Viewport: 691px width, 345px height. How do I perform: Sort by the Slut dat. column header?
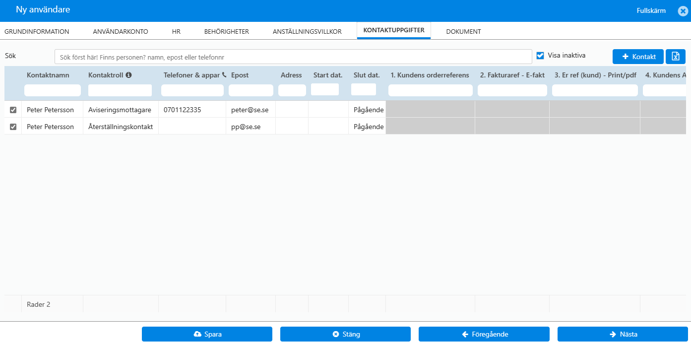[x=367, y=75]
